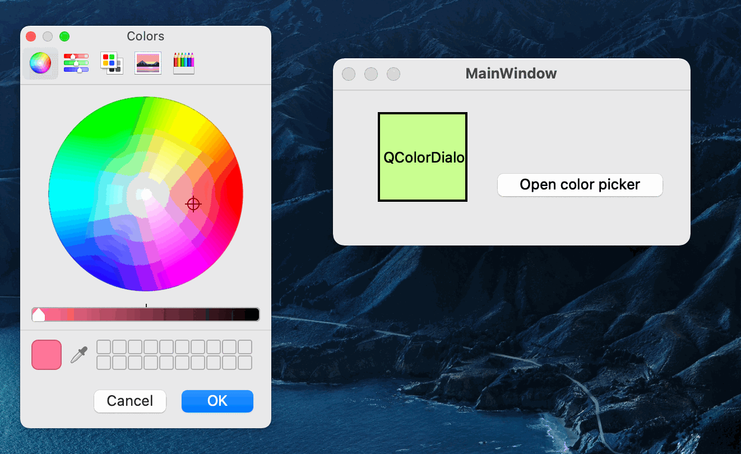Select the Pencils color mode

[x=183, y=63]
